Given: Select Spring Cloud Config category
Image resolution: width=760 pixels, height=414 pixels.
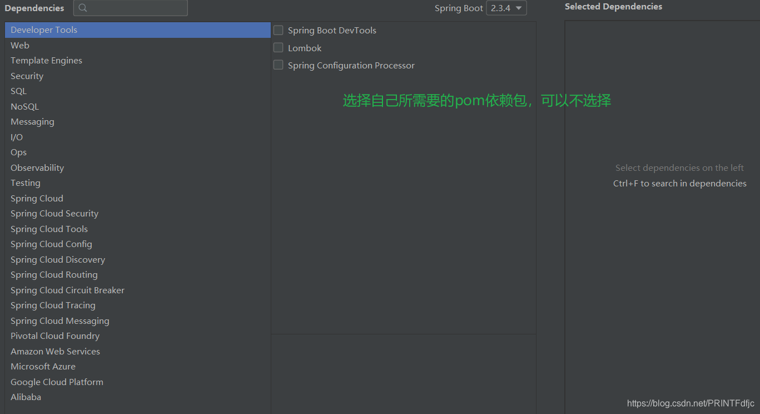Looking at the screenshot, I should (x=137, y=244).
